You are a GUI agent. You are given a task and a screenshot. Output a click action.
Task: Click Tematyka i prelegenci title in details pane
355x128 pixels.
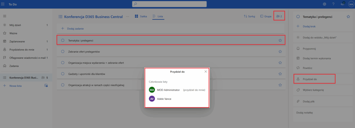[318, 17]
